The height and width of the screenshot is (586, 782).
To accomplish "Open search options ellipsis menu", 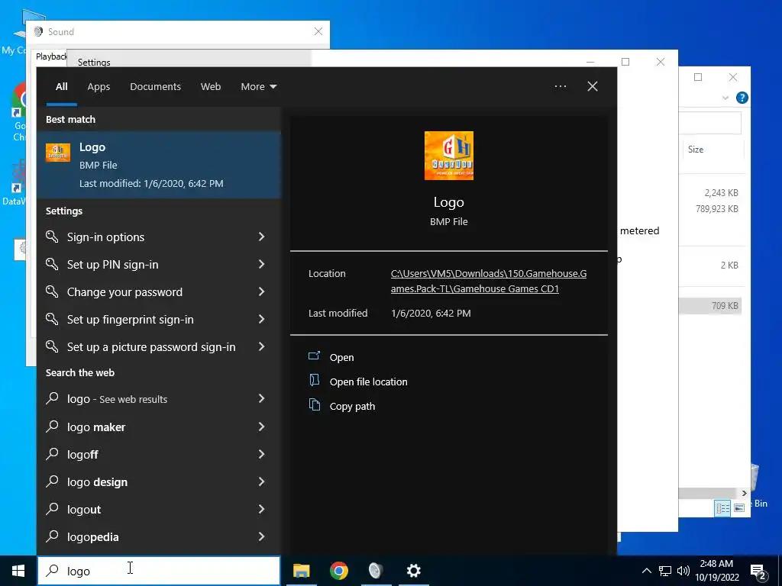I will click(x=560, y=86).
